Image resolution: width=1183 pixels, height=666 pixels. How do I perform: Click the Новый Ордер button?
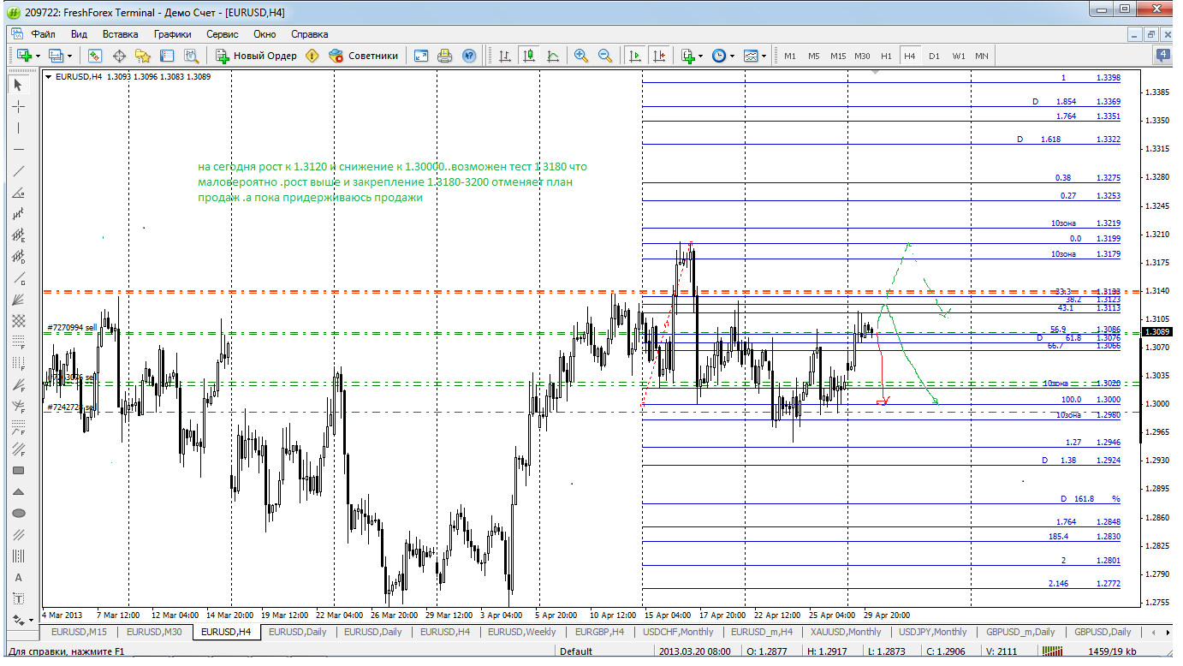(x=256, y=56)
